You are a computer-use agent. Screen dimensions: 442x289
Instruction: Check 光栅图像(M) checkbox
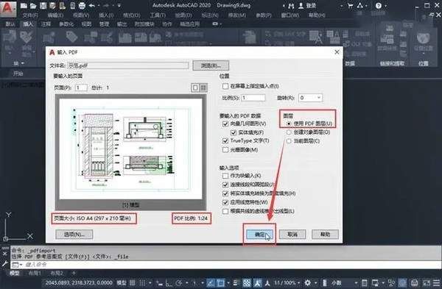point(225,150)
